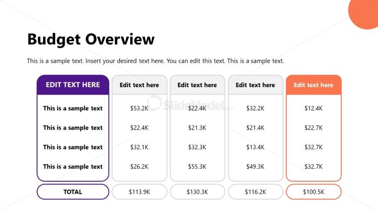Select the orange Edit text here header

coord(313,85)
